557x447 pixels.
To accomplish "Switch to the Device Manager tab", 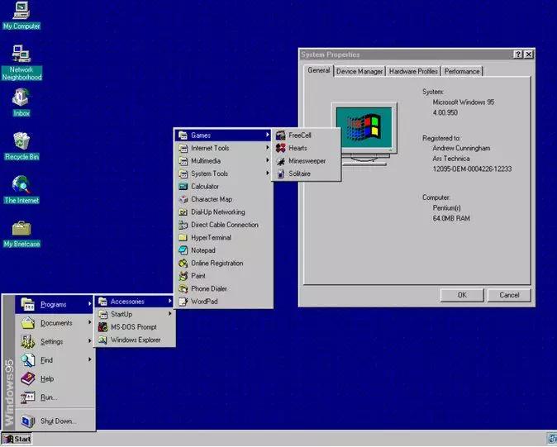I will pos(359,72).
